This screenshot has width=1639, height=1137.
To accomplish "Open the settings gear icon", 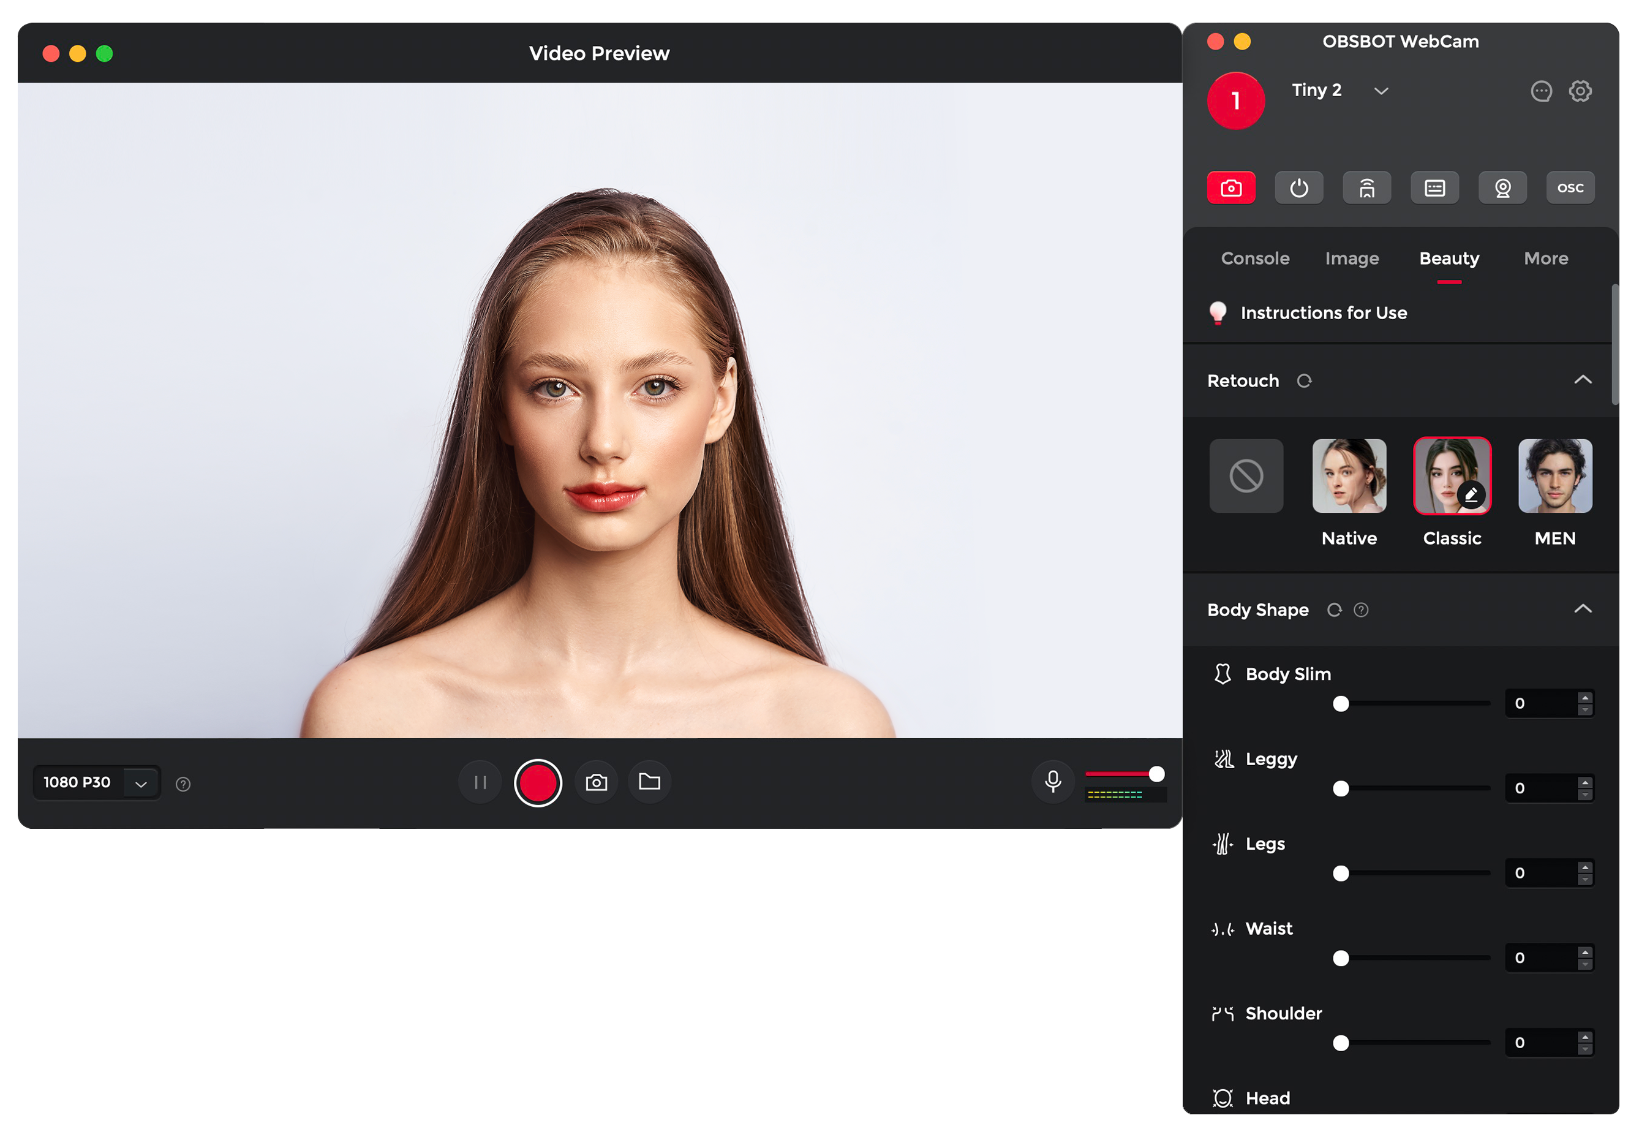I will [1580, 91].
